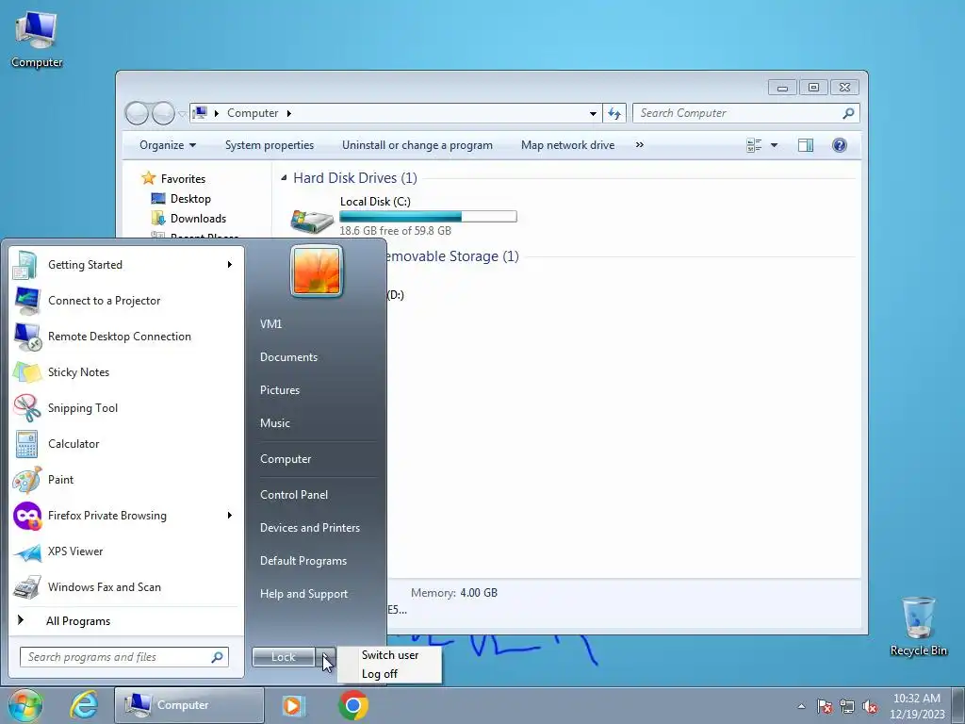The image size is (965, 724).
Task: Open the Calculator icon
Action: 25,444
